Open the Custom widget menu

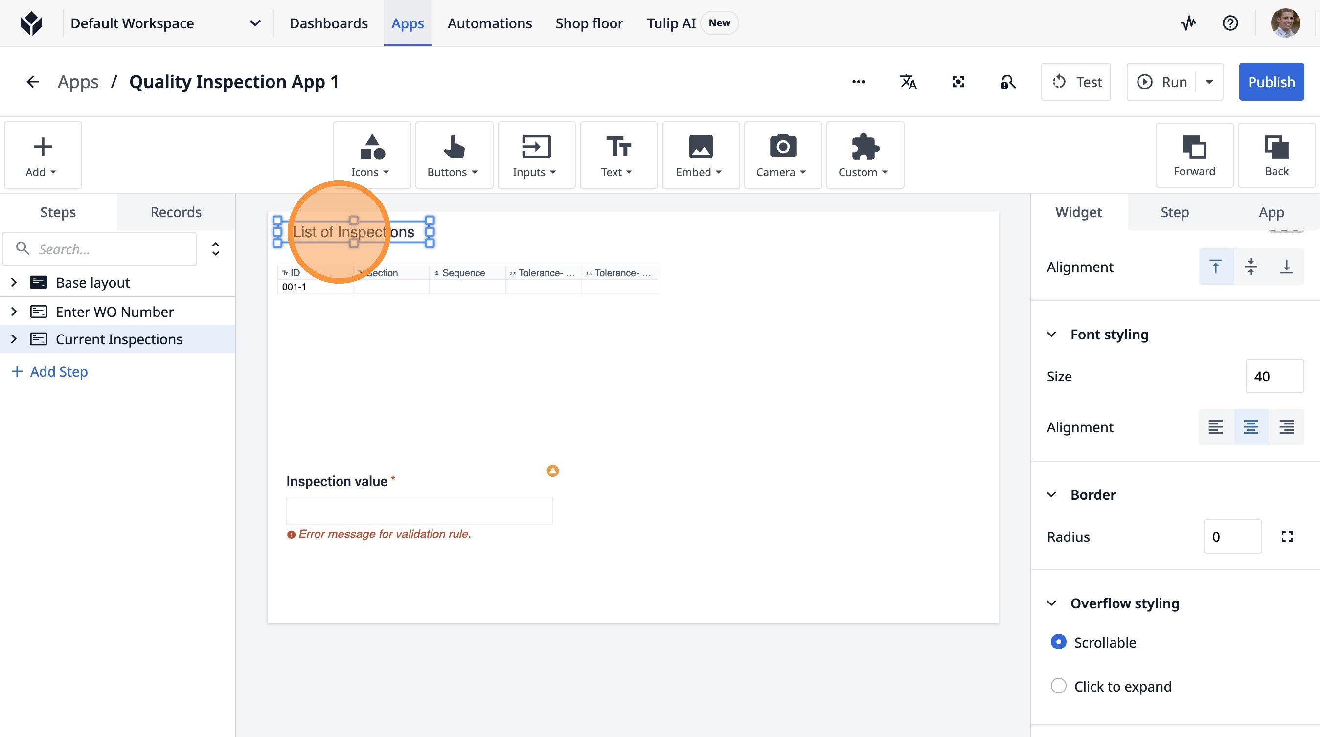coord(865,155)
